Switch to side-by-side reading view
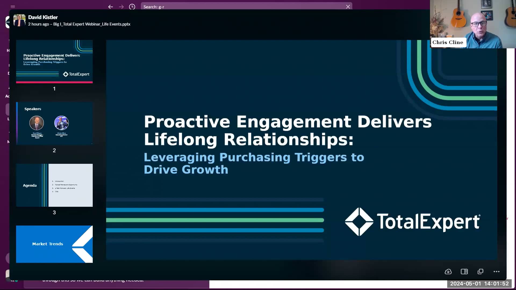Screen dimensions: 516x290 point(464,271)
